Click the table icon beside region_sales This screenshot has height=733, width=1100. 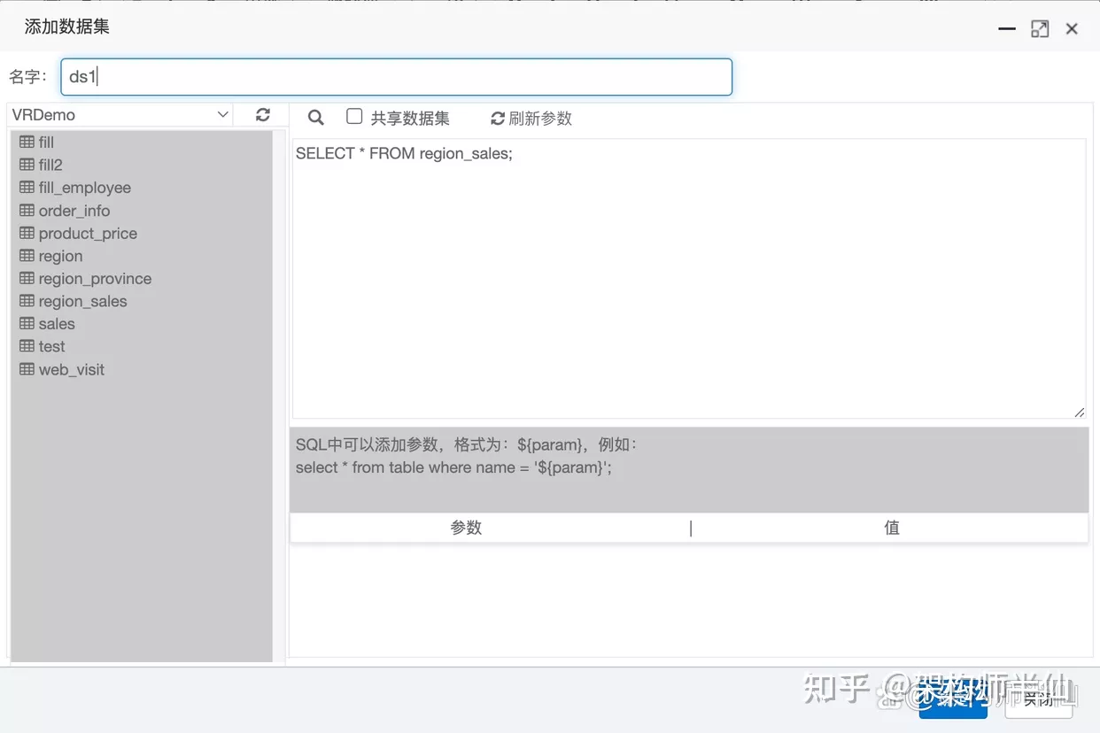coord(27,301)
